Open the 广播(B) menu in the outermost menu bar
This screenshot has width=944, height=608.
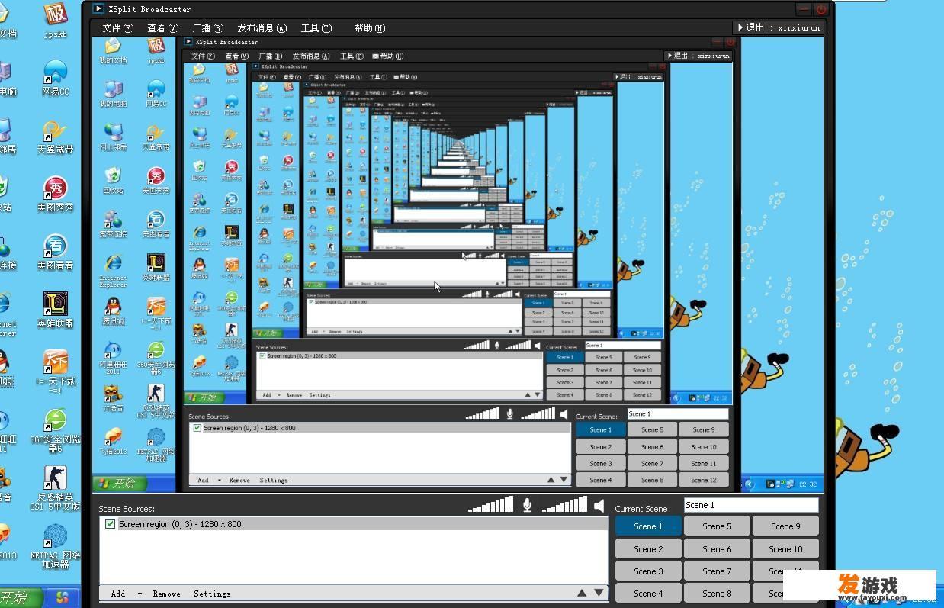207,28
